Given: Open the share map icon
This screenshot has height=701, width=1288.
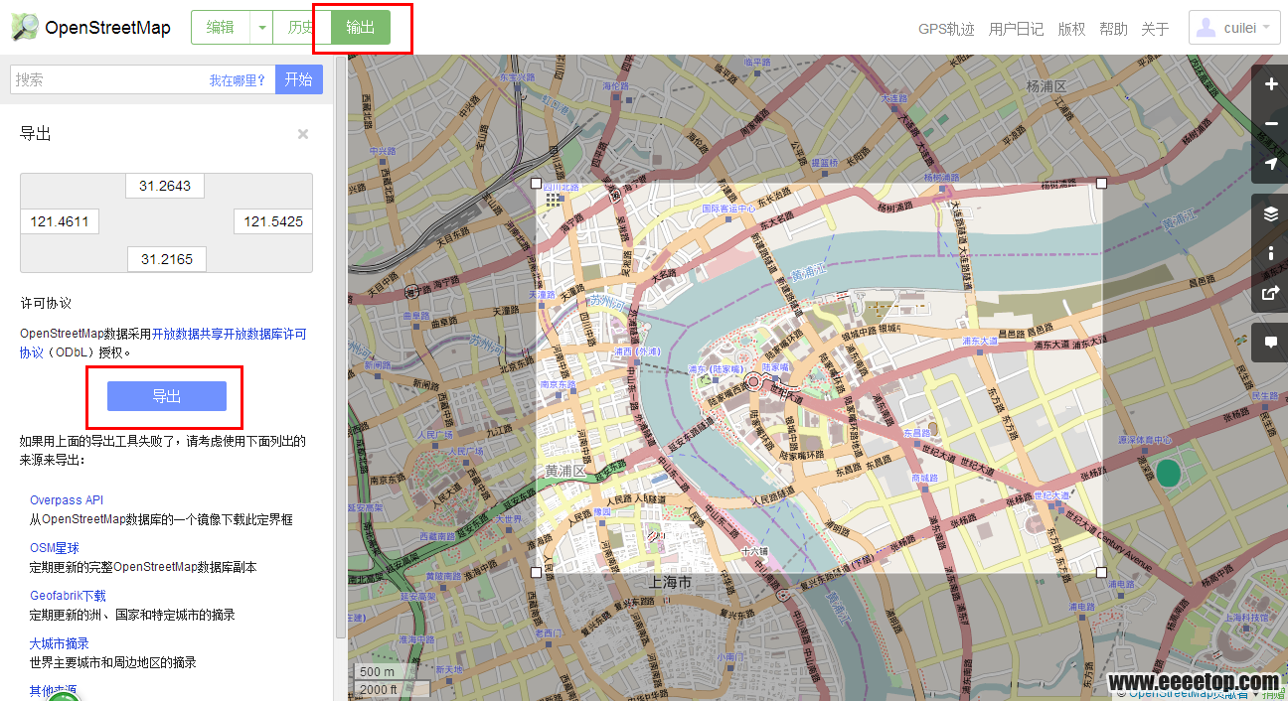Looking at the screenshot, I should [1271, 293].
